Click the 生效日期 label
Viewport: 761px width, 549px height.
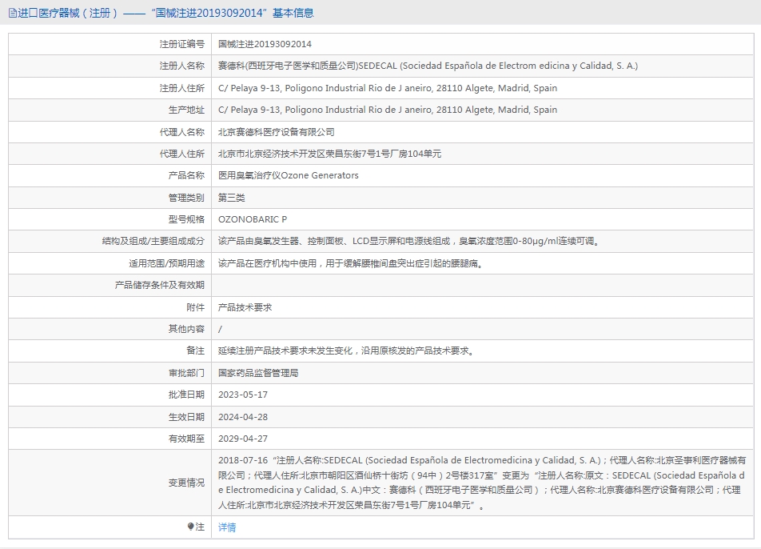[x=186, y=417]
